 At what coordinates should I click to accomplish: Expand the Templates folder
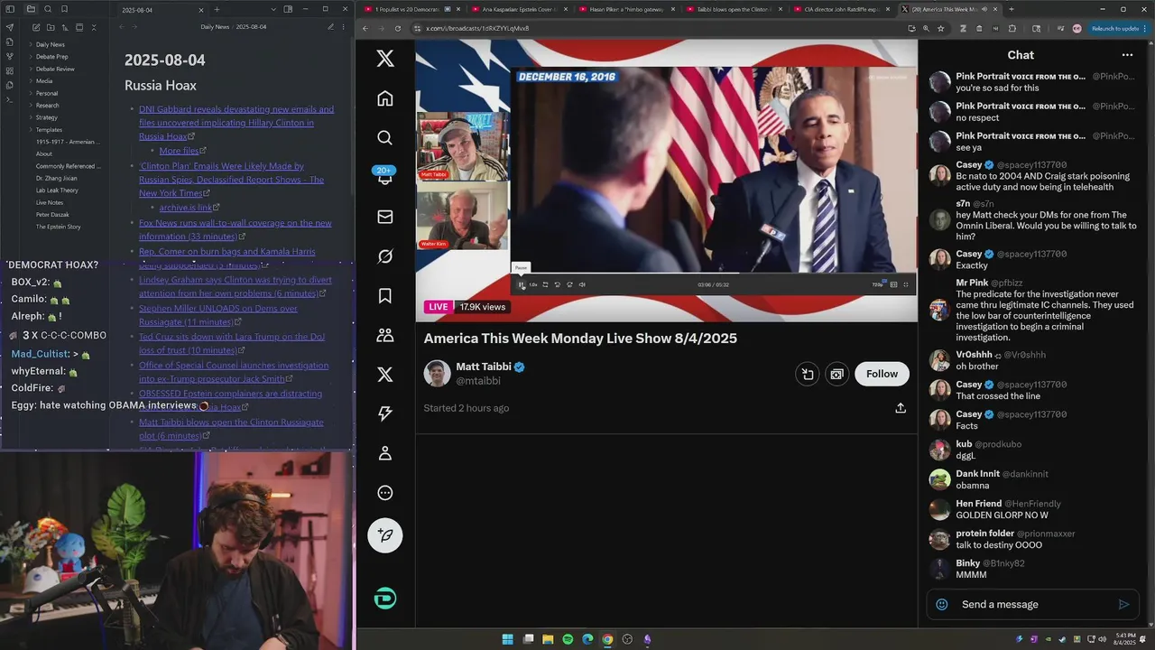click(49, 130)
